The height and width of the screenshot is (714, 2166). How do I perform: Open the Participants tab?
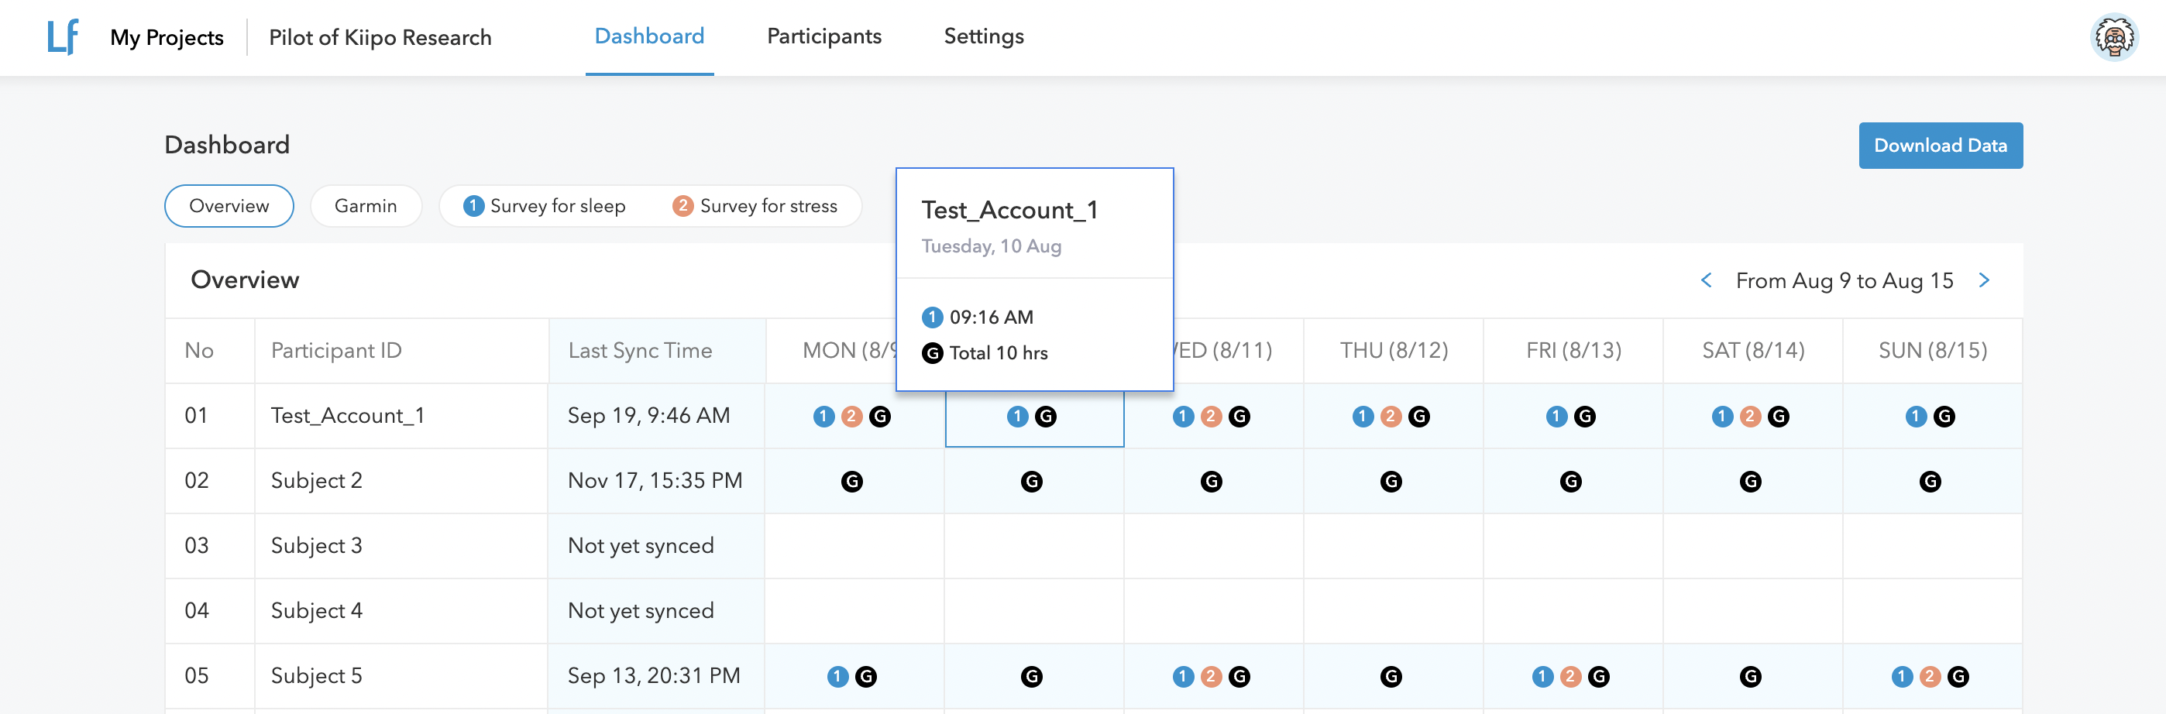pyautogui.click(x=824, y=36)
